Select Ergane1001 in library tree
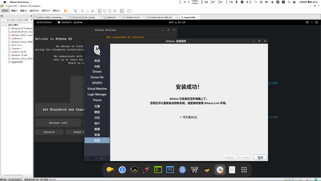This screenshot has height=181, width=321. coord(17,62)
